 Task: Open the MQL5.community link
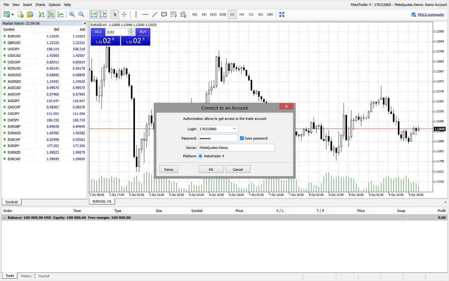(431, 15)
